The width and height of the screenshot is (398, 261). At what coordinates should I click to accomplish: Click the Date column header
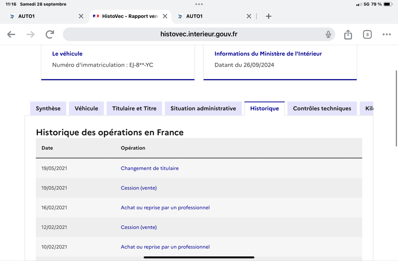47,148
